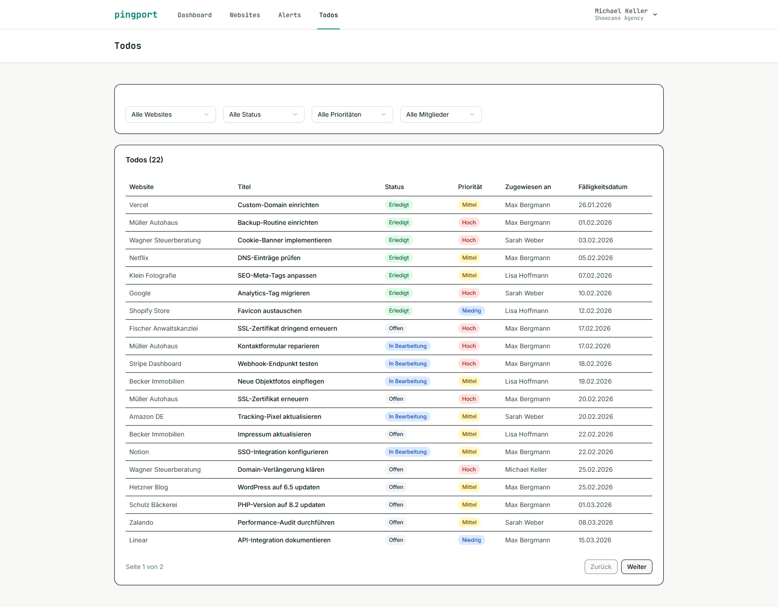This screenshot has width=778, height=607.
Task: Select the Erledigt status badge for Custom-Domain einrichten
Action: click(399, 205)
